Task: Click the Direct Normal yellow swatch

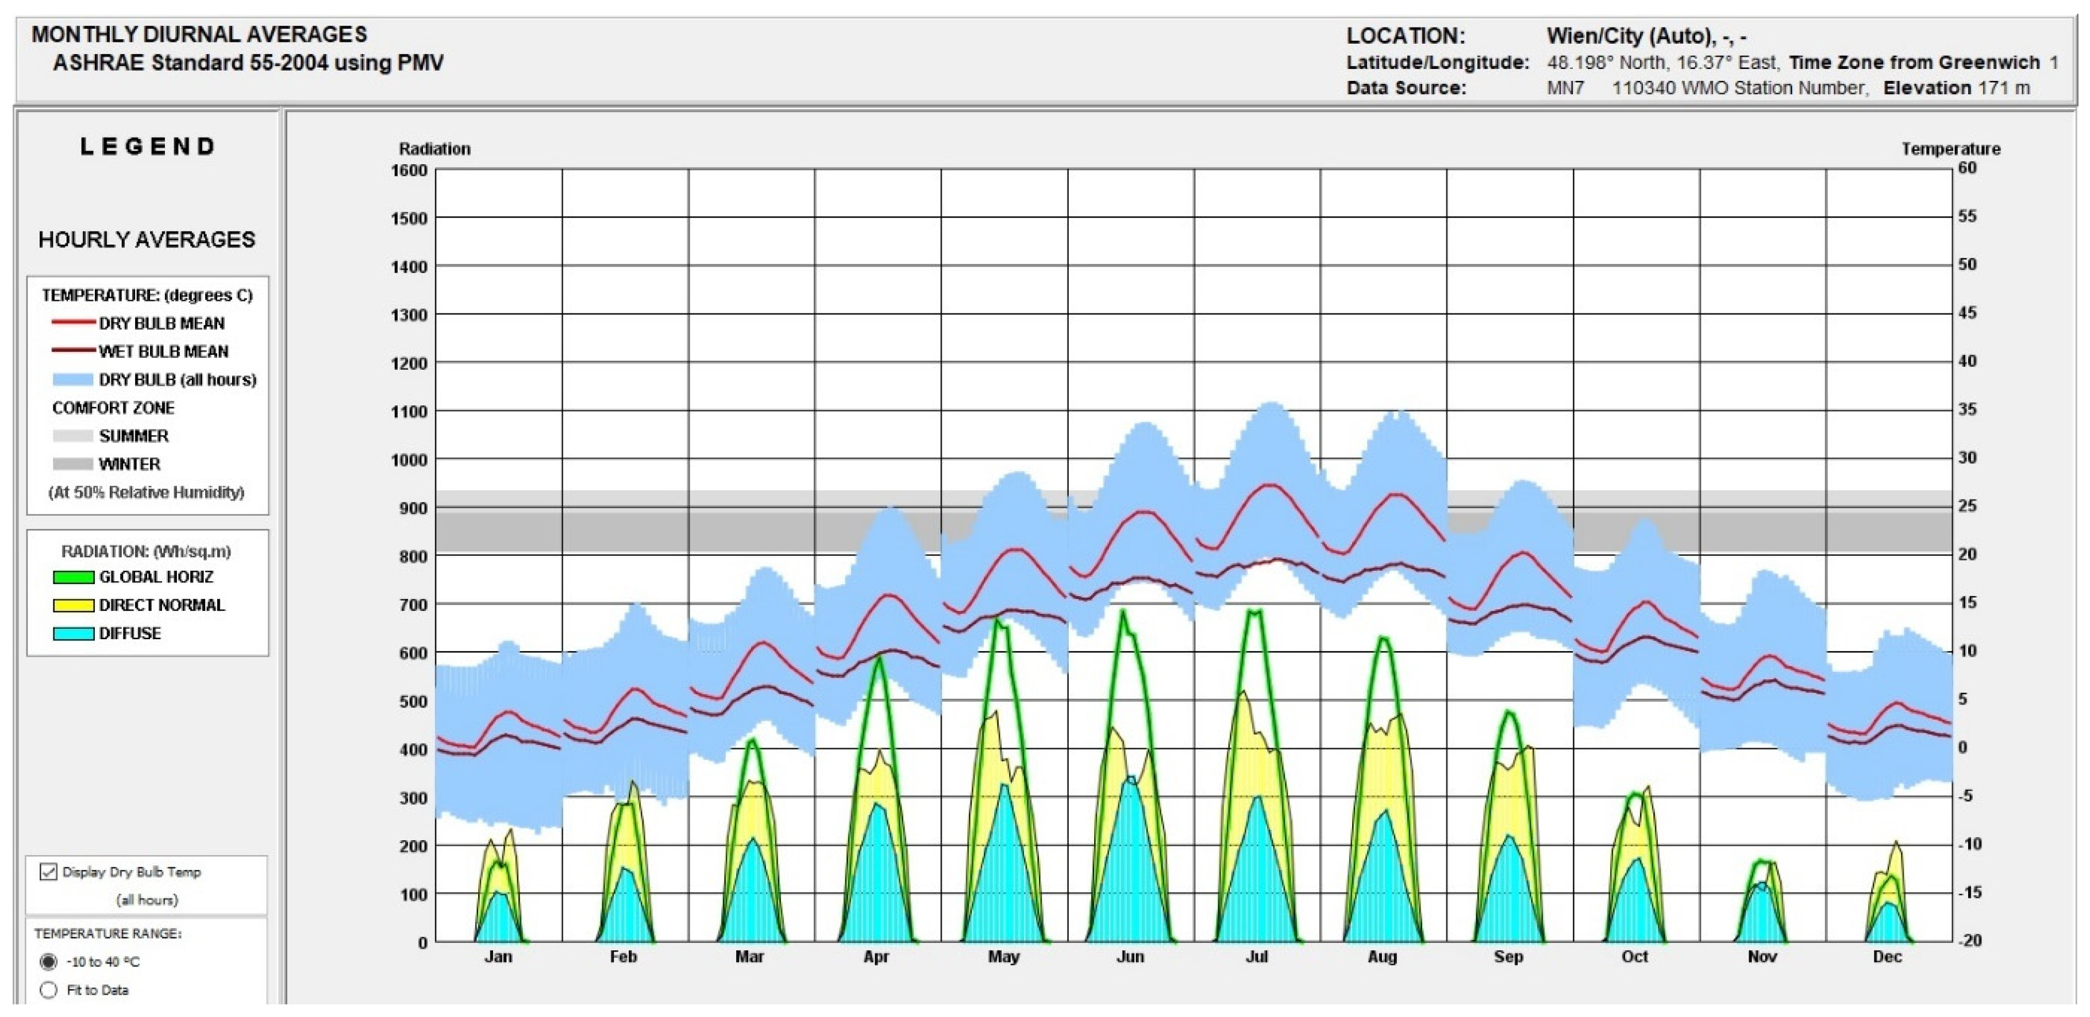Action: pos(73,606)
